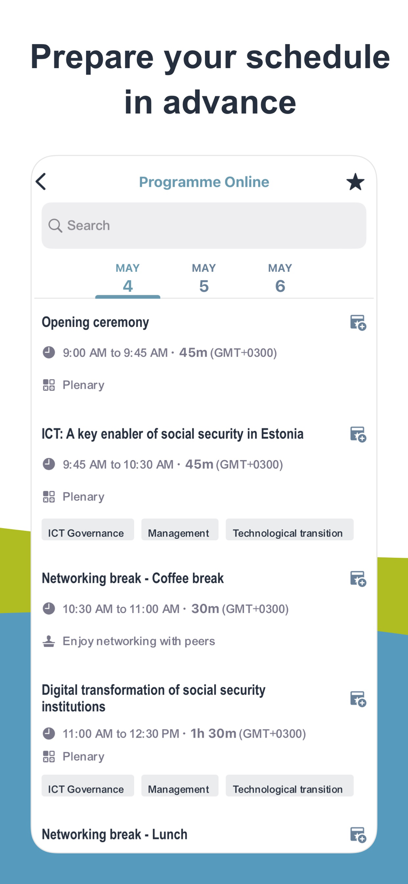Screen dimensions: 408x884
Task: Add ICT Estonia session to schedule
Action: point(358,434)
